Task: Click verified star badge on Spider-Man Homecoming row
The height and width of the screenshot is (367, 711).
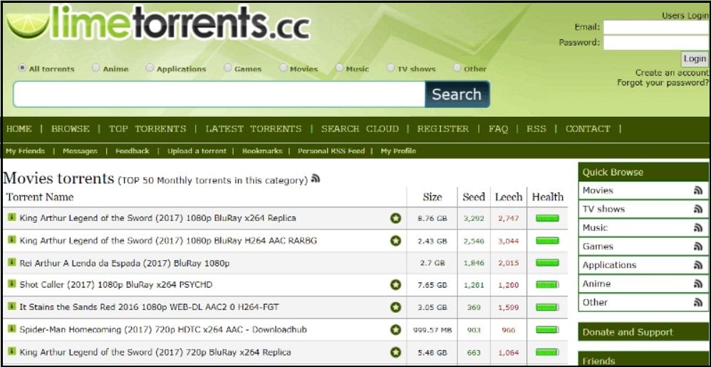Action: click(x=396, y=330)
